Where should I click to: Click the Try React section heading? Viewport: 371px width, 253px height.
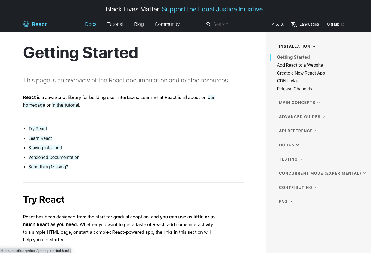click(x=44, y=199)
